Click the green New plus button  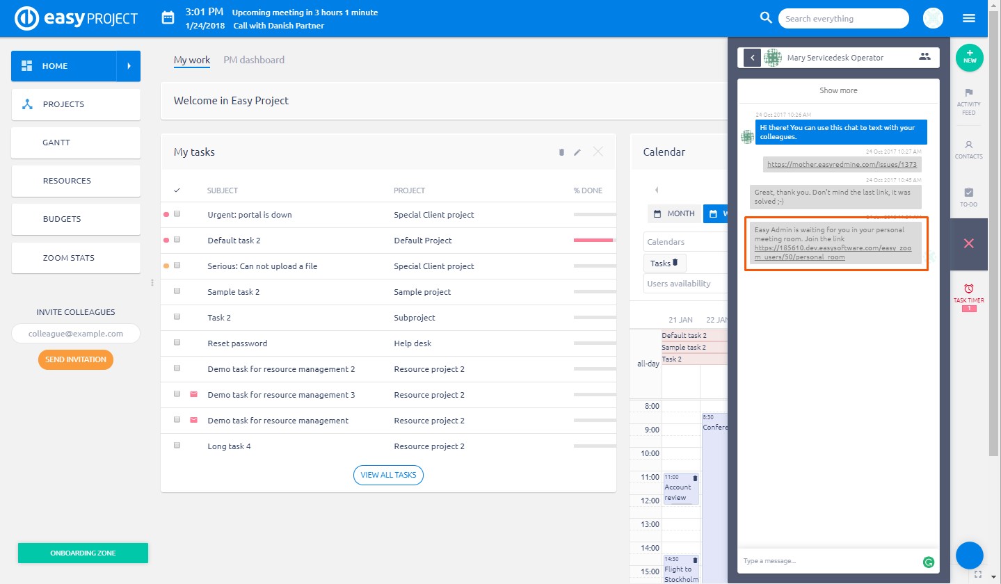click(969, 58)
